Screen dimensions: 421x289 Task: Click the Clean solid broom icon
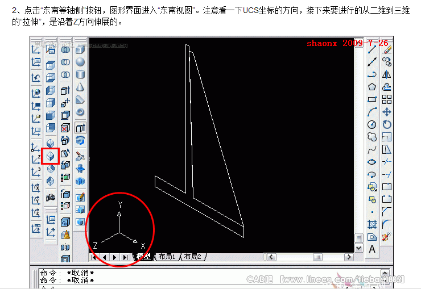65,235
